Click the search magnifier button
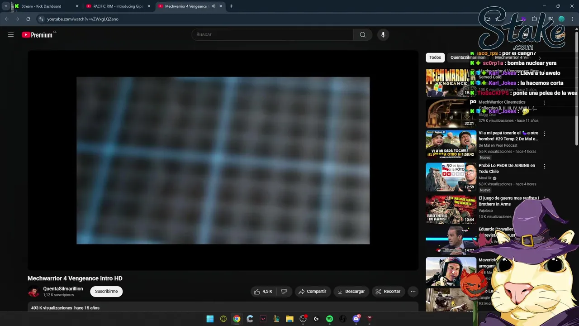Image resolution: width=579 pixels, height=326 pixels. point(363,35)
